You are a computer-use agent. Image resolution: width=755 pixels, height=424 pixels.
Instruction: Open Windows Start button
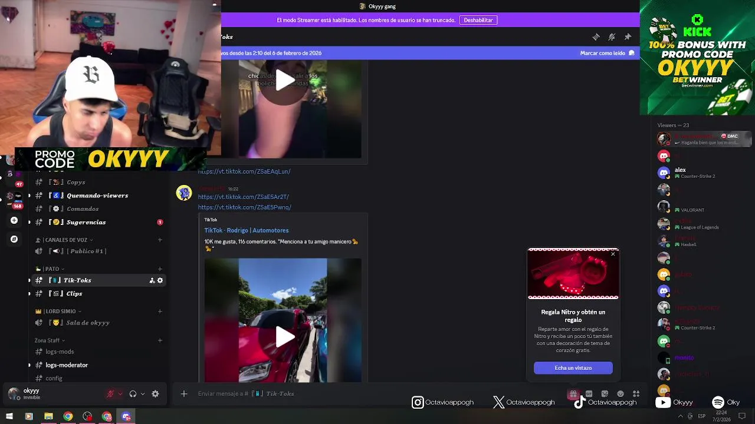[9, 416]
